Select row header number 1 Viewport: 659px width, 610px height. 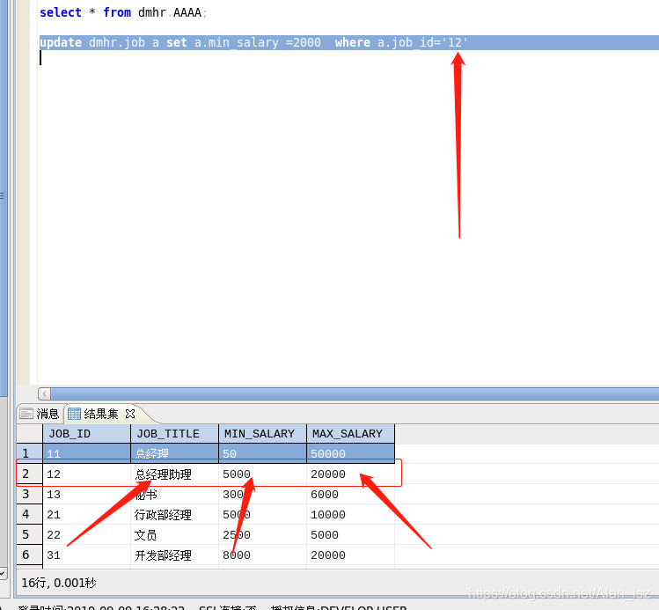[29, 453]
